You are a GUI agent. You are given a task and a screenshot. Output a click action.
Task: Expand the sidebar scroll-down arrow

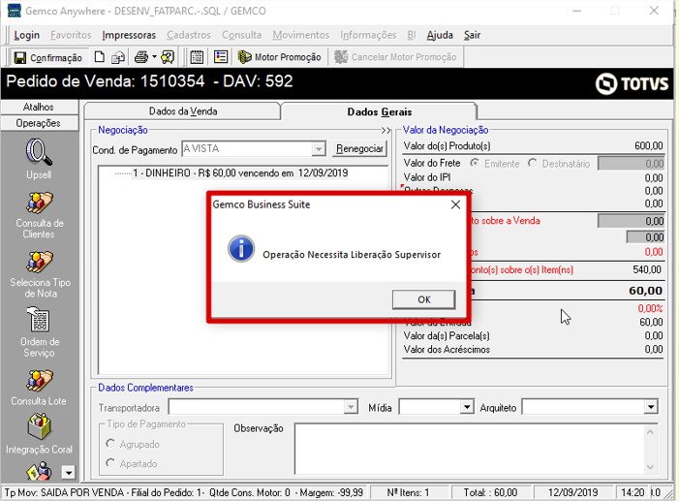[69, 472]
